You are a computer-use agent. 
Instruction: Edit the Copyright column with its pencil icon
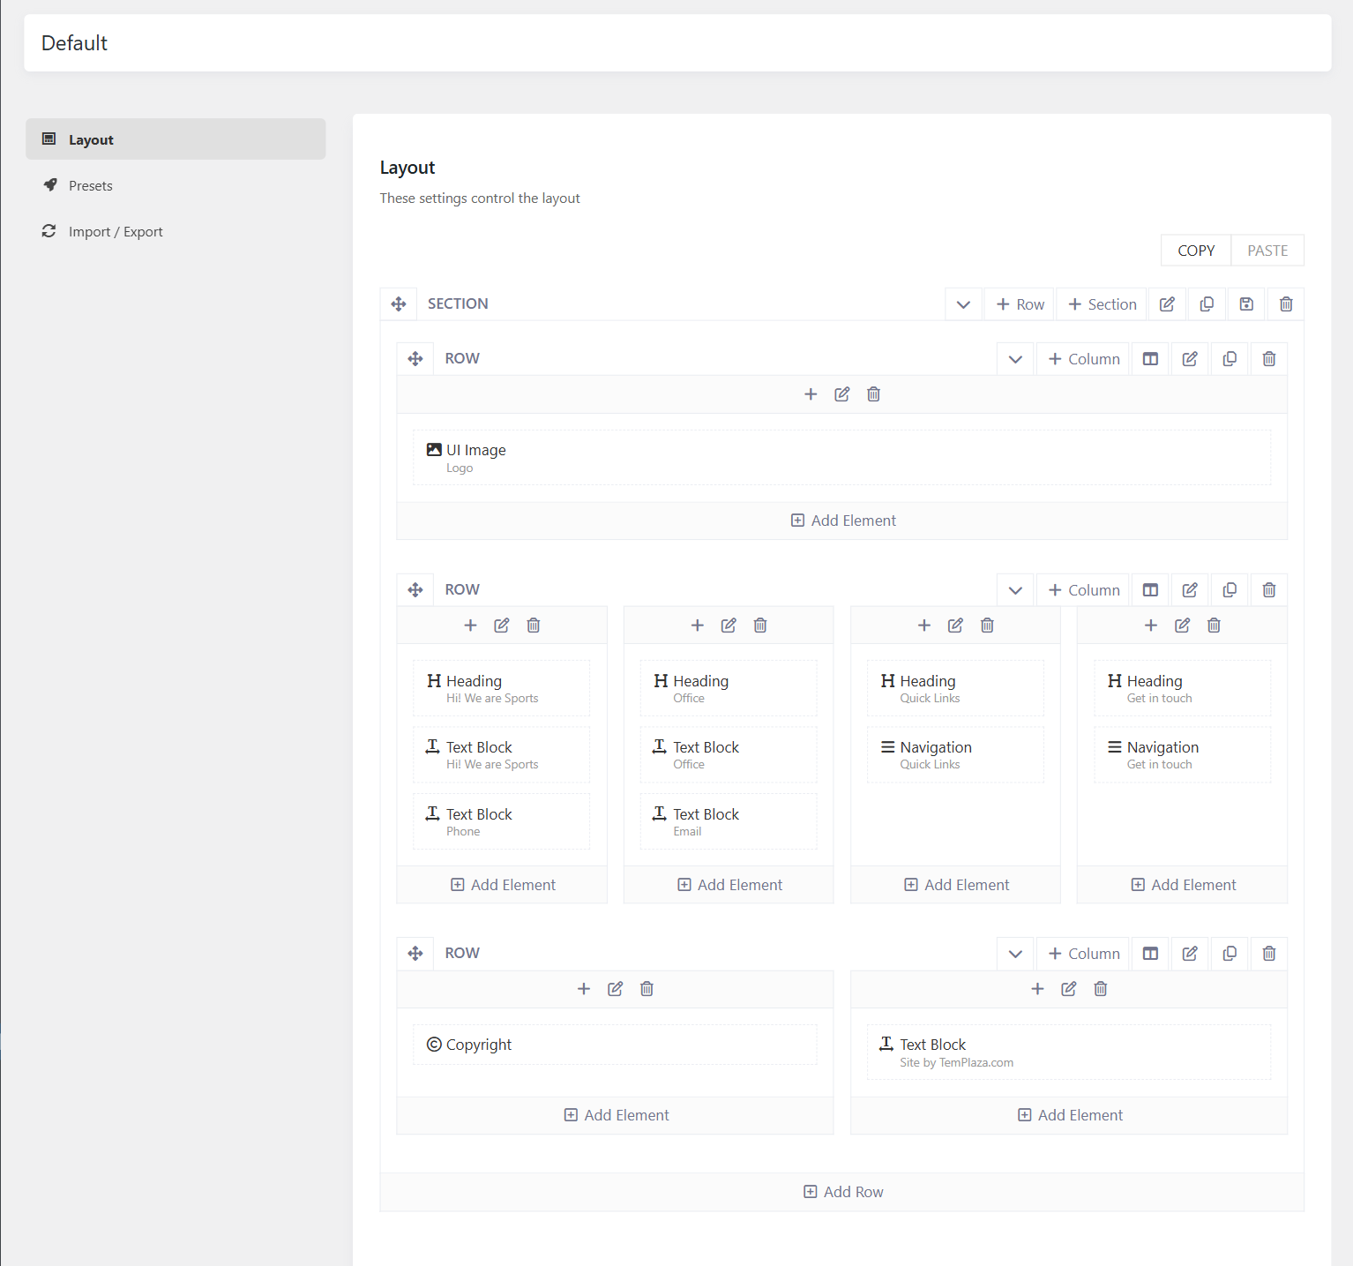[615, 989]
